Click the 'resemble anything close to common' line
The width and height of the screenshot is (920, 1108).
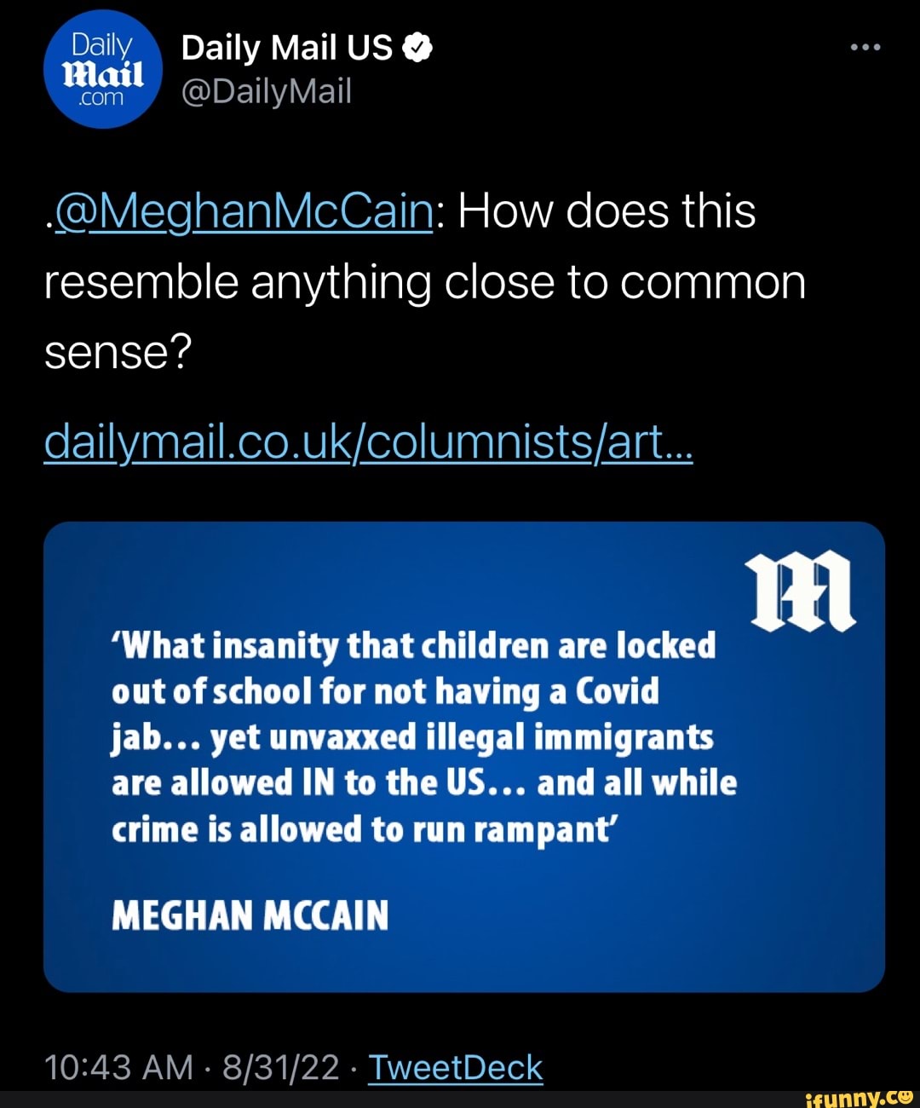click(x=424, y=282)
